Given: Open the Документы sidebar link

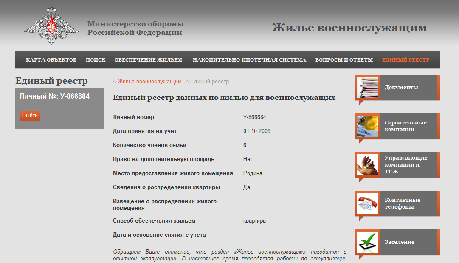Looking at the screenshot, I should [401, 88].
